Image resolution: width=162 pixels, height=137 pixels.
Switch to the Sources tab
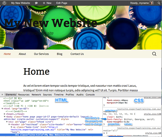(47, 95)
